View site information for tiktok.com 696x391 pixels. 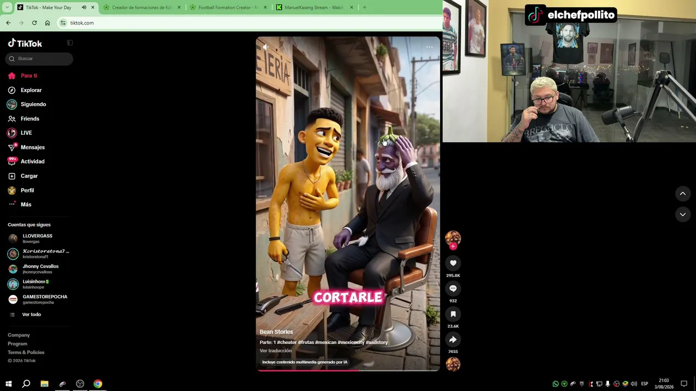coord(63,23)
